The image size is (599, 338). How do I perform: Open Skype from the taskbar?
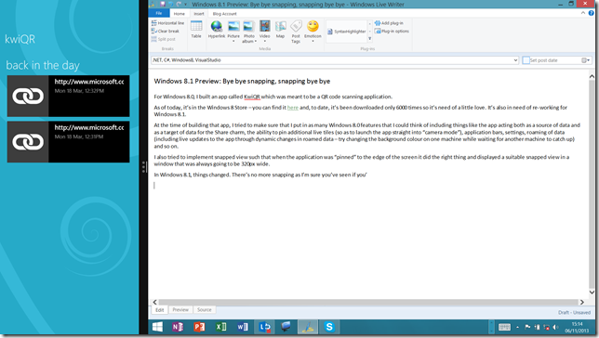(x=329, y=327)
